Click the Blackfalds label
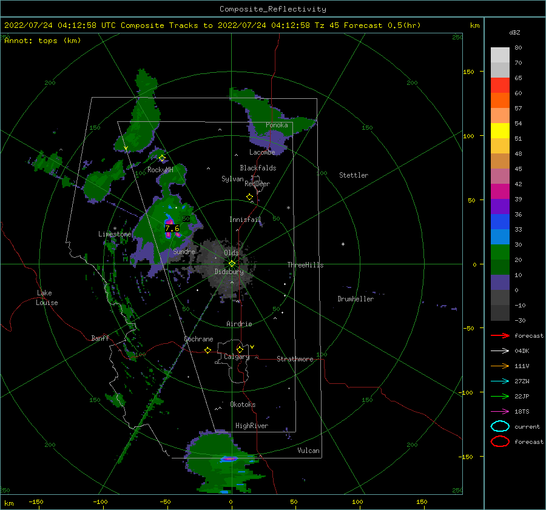 click(258, 168)
